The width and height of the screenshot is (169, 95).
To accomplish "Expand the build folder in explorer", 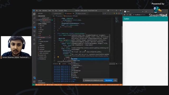I will (x=41, y=32).
